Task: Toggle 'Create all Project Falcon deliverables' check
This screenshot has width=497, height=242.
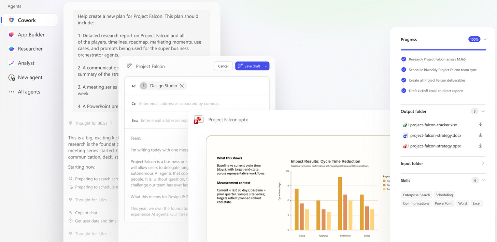Action: (404, 80)
